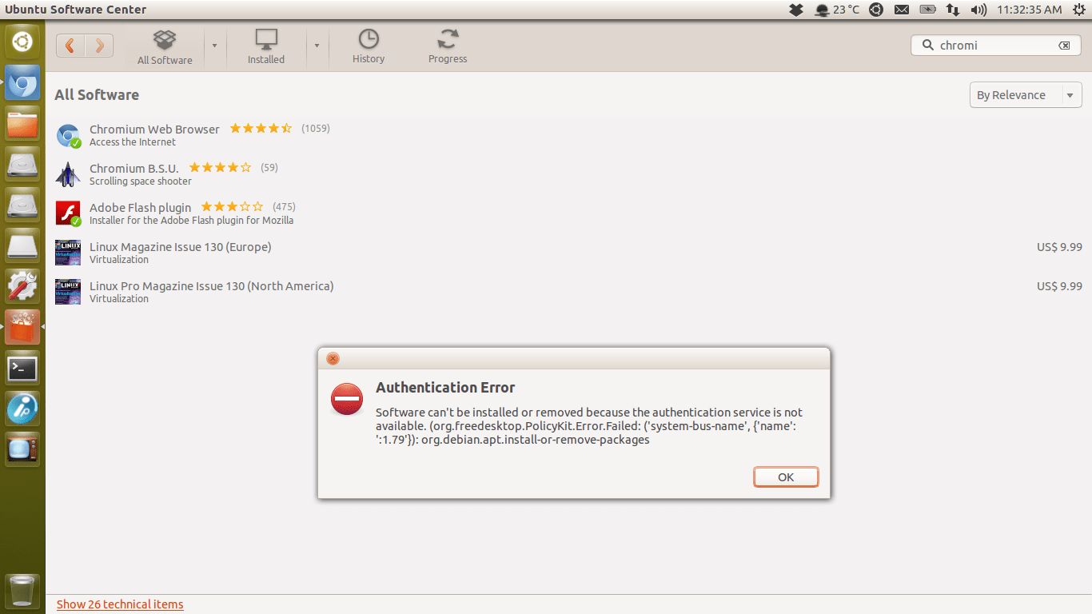
Task: Expand the All Software dropdown arrow
Action: pyautogui.click(x=214, y=46)
